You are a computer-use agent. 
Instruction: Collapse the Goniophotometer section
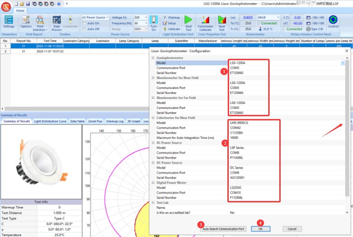(153, 58)
